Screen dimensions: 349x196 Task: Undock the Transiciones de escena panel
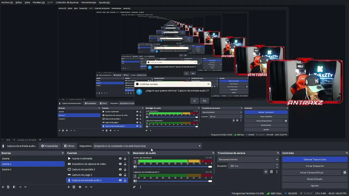coord(278,153)
